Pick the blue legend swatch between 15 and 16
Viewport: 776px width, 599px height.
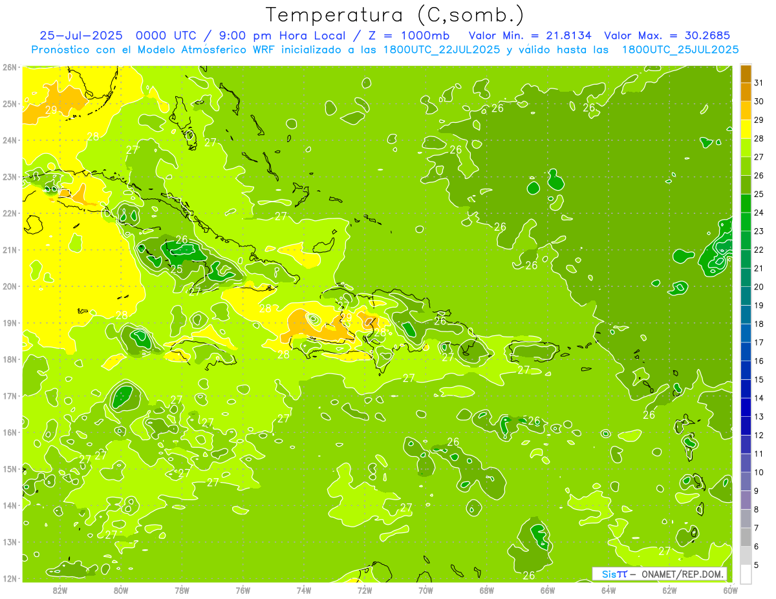pos(746,370)
